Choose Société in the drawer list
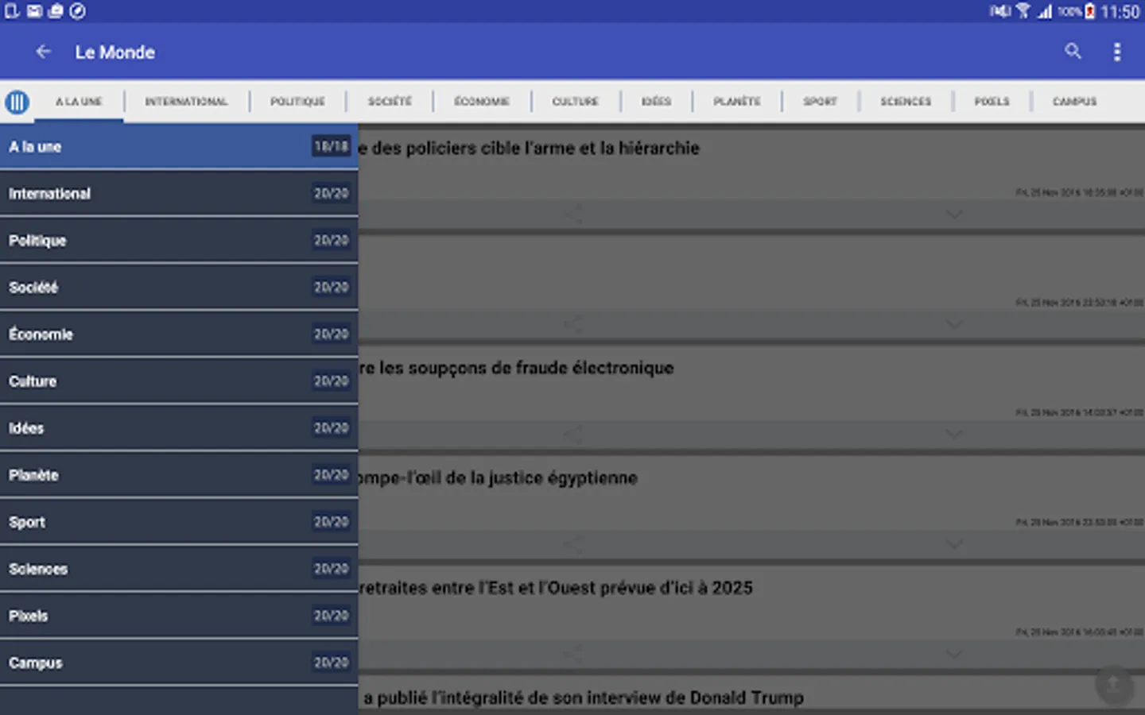Viewport: 1145px width, 715px height. point(179,287)
